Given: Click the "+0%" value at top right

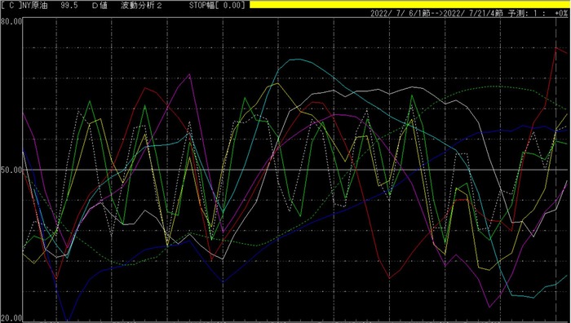Looking at the screenshot, I should [561, 14].
